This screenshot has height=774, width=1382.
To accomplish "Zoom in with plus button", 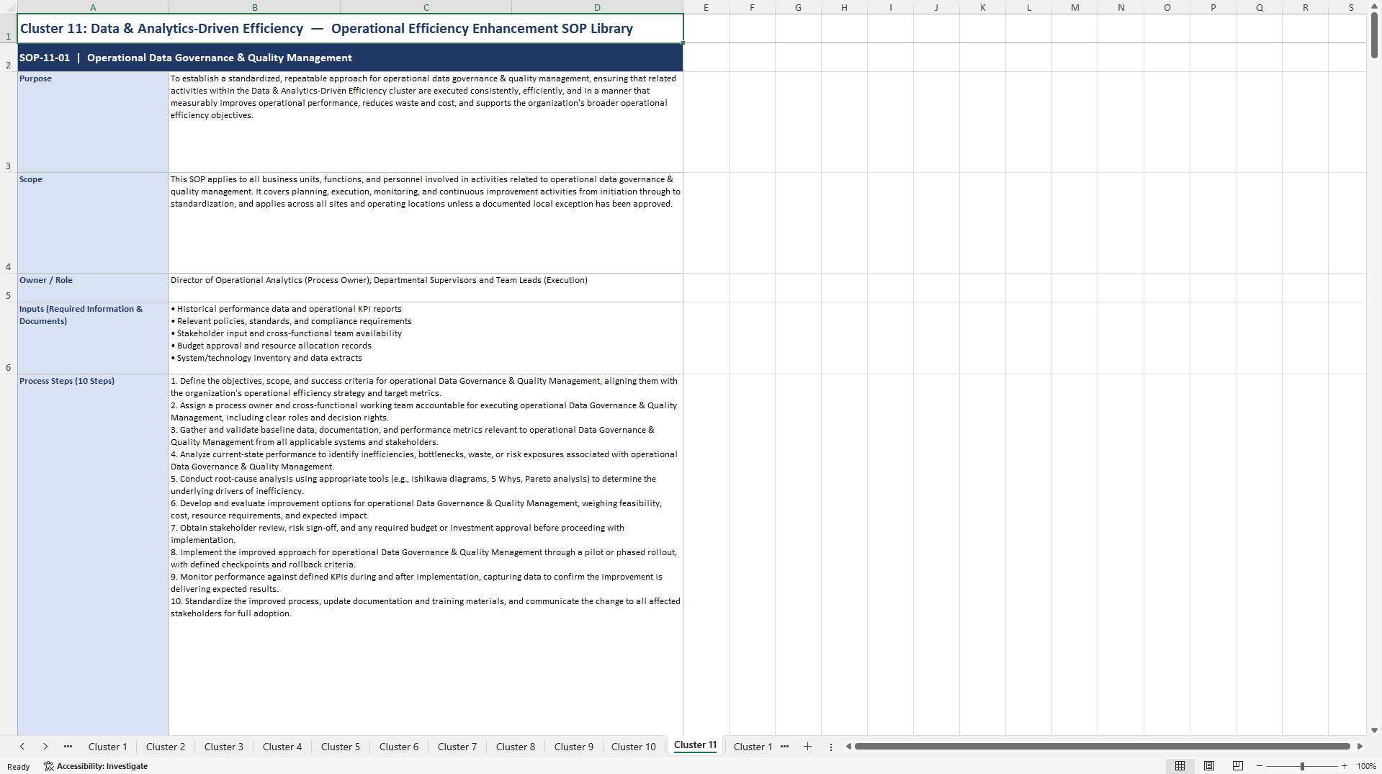I will (x=1344, y=766).
